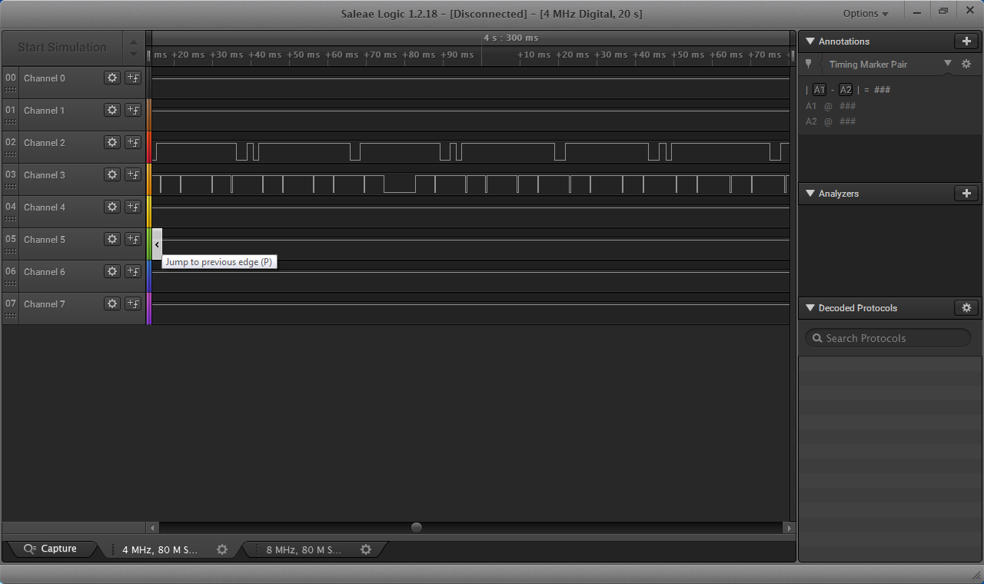Set trigger edge for Channel 3
This screenshot has height=584, width=984.
coord(133,174)
